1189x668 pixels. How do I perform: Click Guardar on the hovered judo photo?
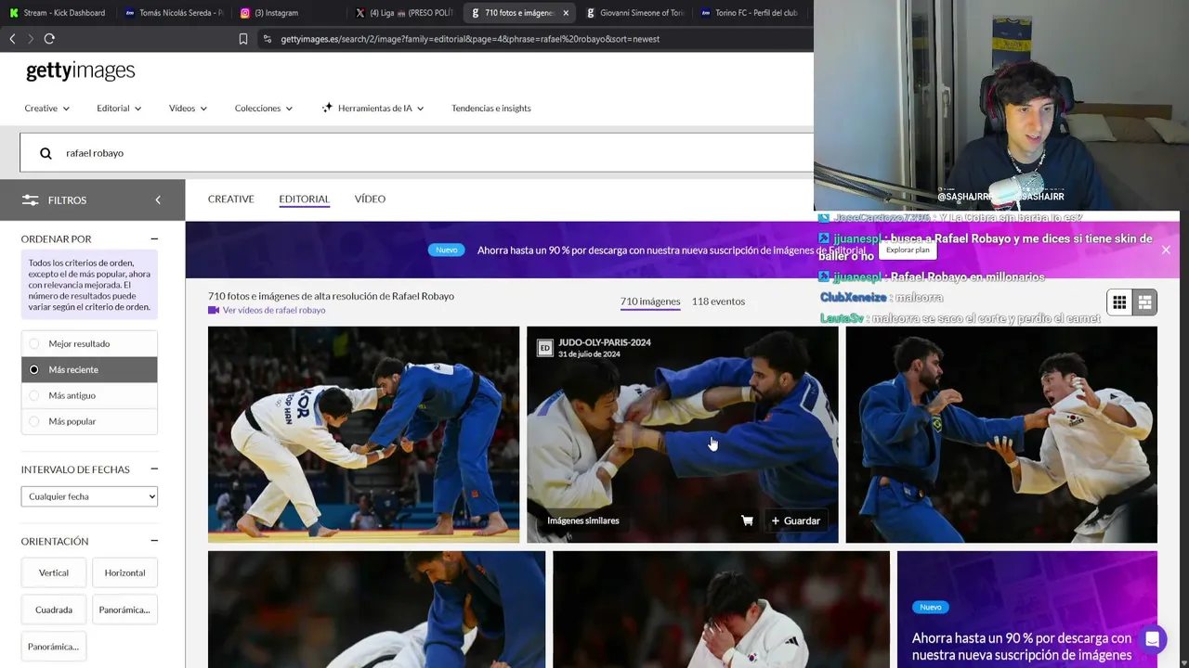point(796,520)
